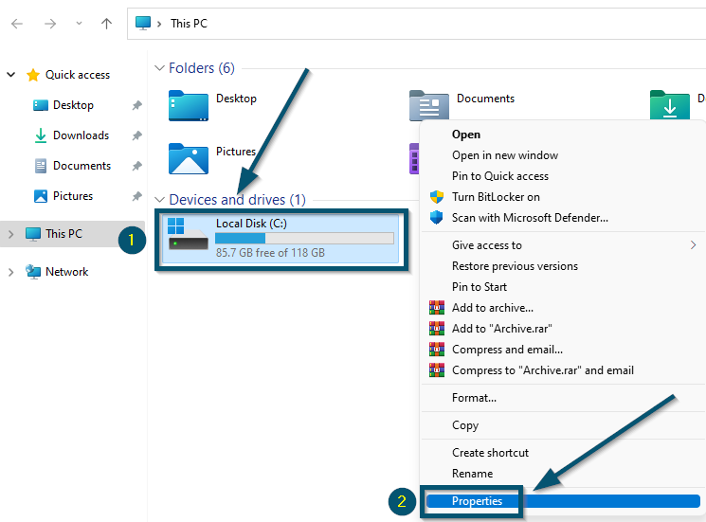Expand the Network tree node

(x=10, y=272)
